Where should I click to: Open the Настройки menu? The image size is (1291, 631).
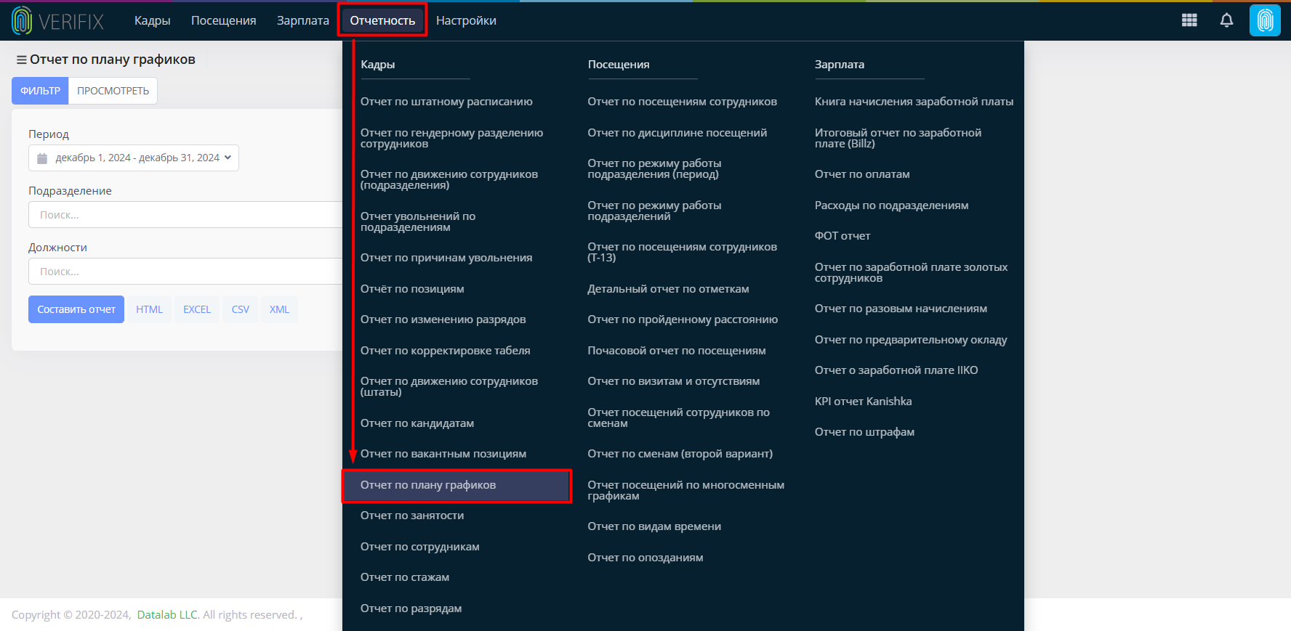466,20
